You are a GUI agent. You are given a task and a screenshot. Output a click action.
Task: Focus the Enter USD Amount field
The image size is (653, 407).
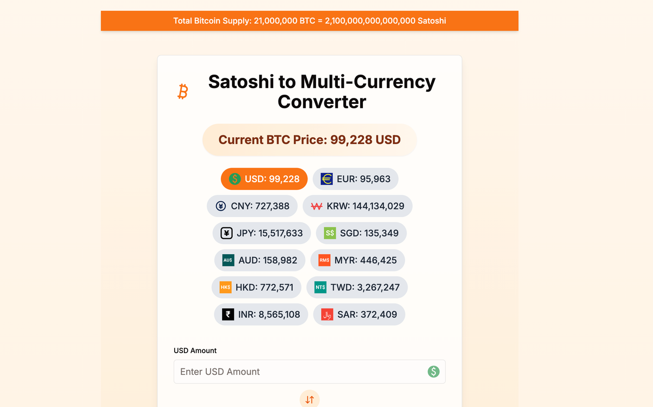tap(299, 372)
